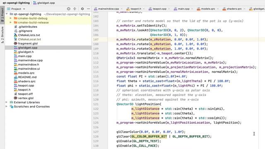Select the cmake-build-debug folder
The image size is (265, 149).
(x=33, y=18)
